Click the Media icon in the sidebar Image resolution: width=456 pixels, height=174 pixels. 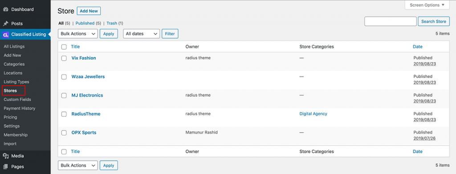pyautogui.click(x=5, y=156)
